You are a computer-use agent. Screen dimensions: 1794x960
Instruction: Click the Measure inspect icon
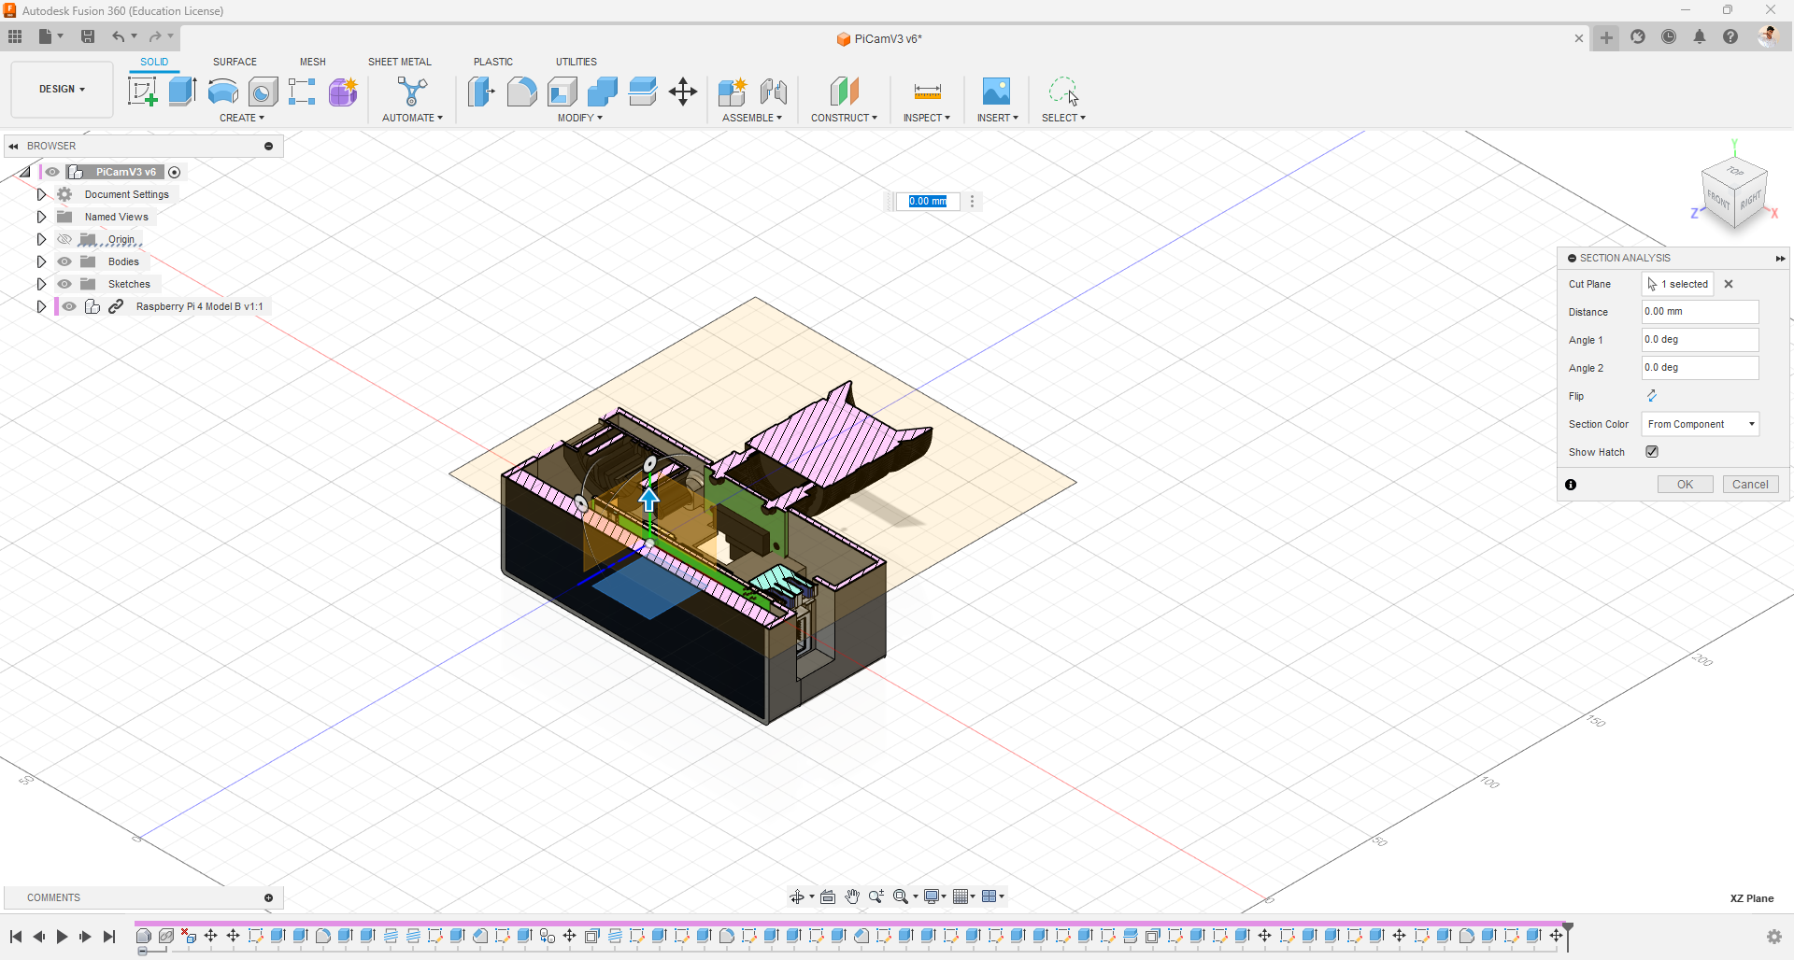[x=927, y=92]
